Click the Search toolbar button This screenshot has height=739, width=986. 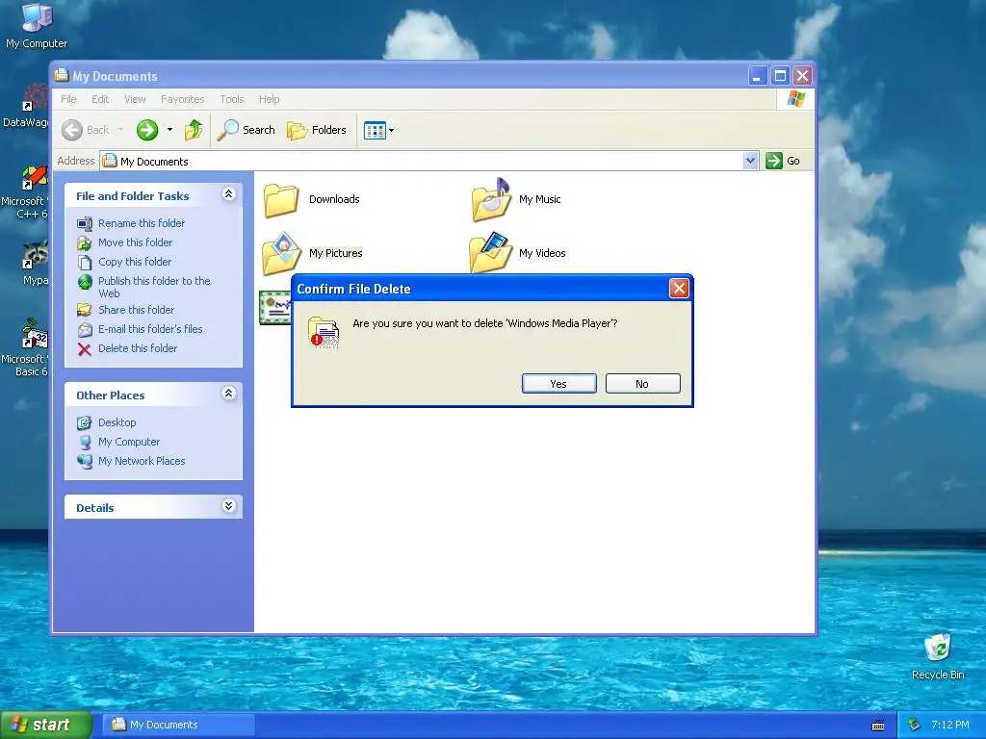point(246,130)
